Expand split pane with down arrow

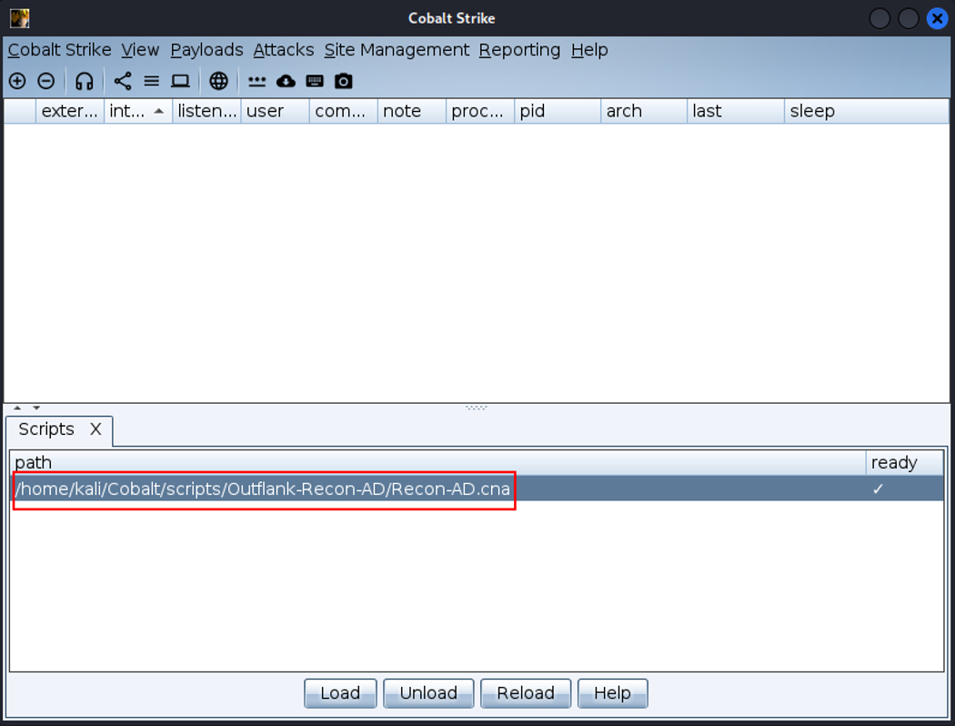[36, 408]
